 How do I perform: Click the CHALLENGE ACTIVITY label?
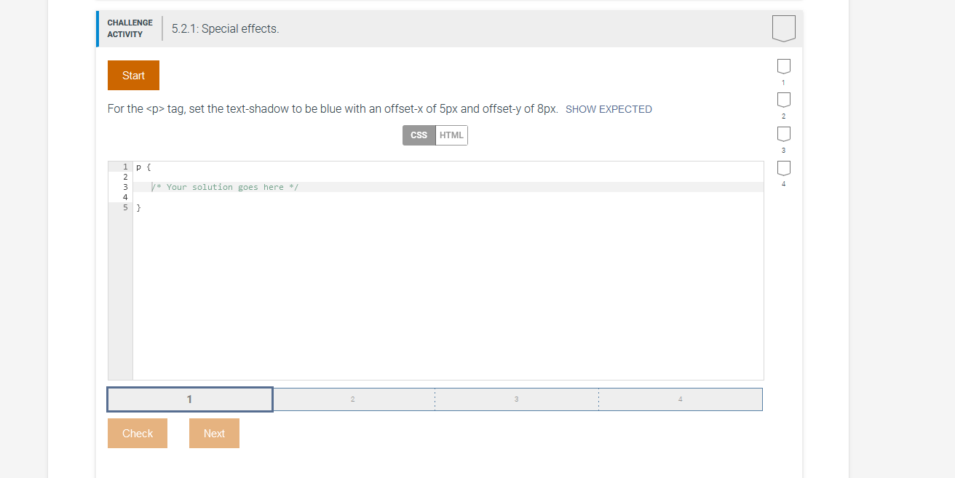click(x=130, y=28)
